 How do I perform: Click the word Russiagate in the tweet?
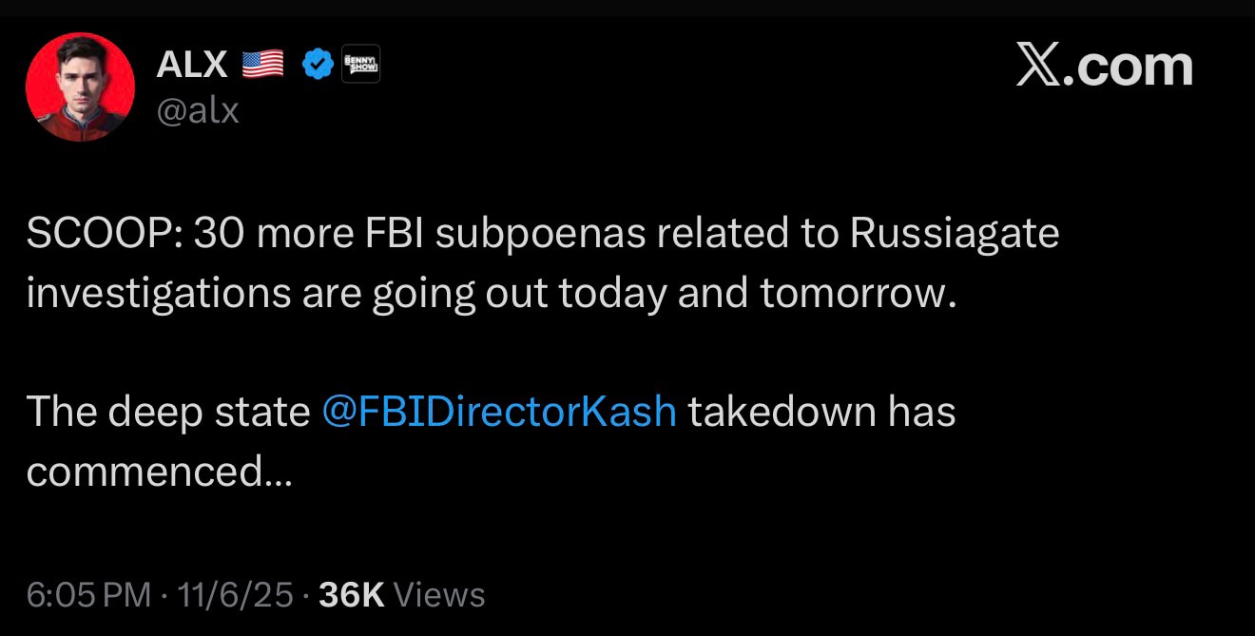[x=955, y=234]
